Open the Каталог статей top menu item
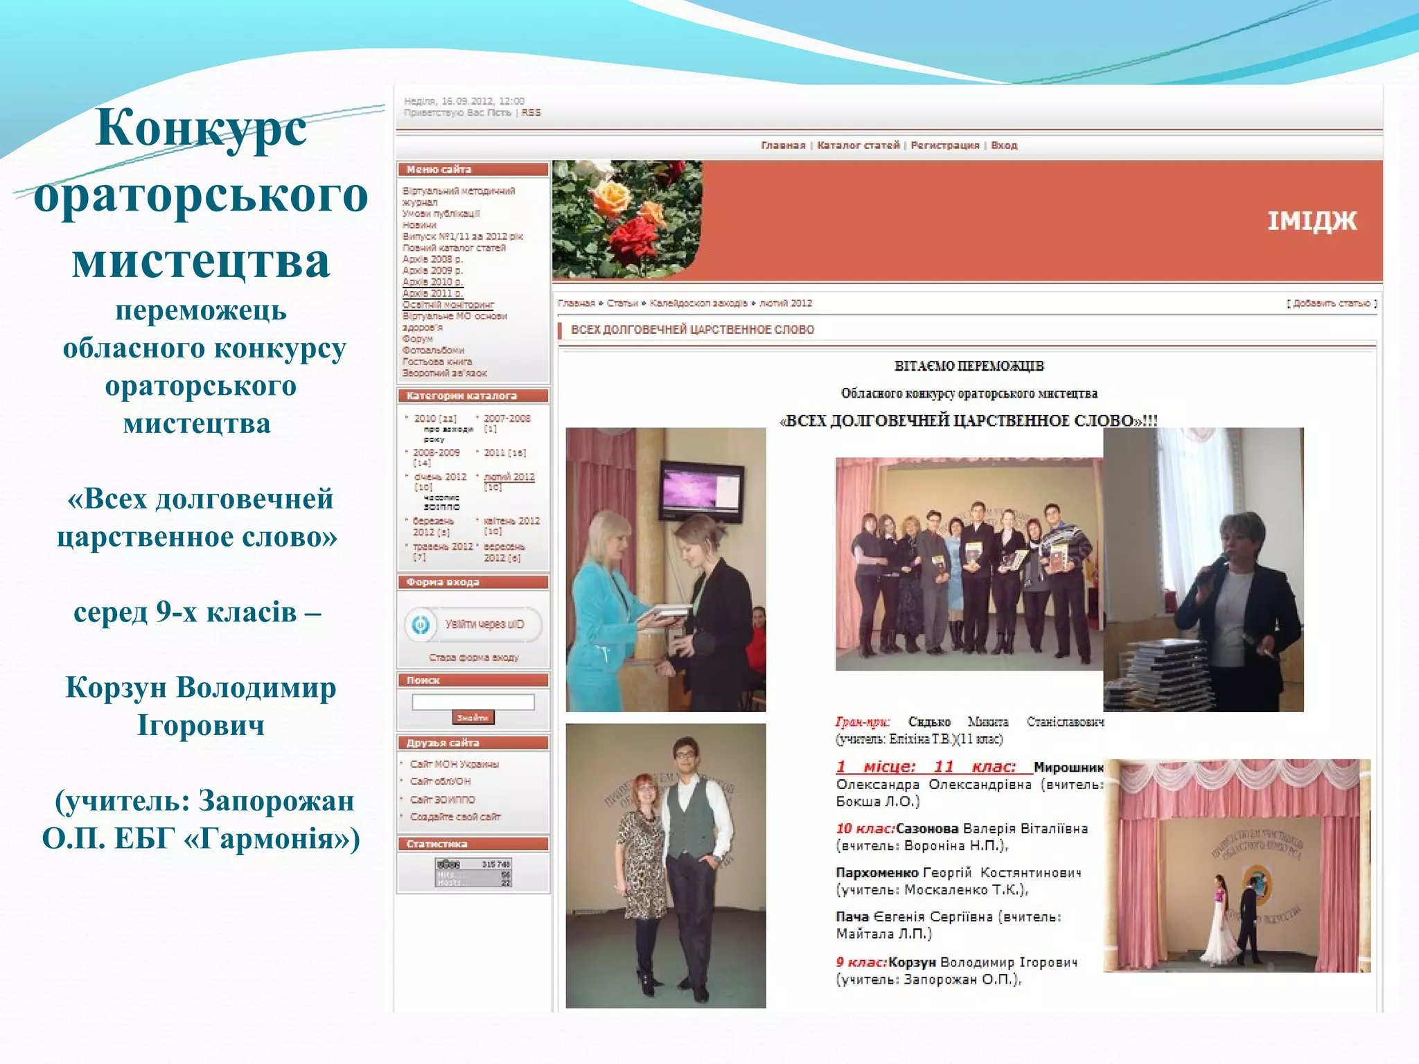The height and width of the screenshot is (1064, 1419). click(x=858, y=145)
